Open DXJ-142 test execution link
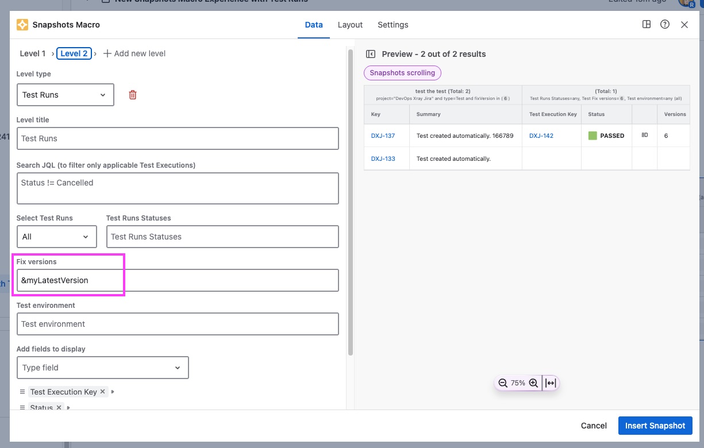704x448 pixels. click(x=541, y=136)
